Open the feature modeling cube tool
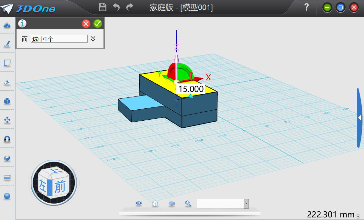 coord(7,101)
